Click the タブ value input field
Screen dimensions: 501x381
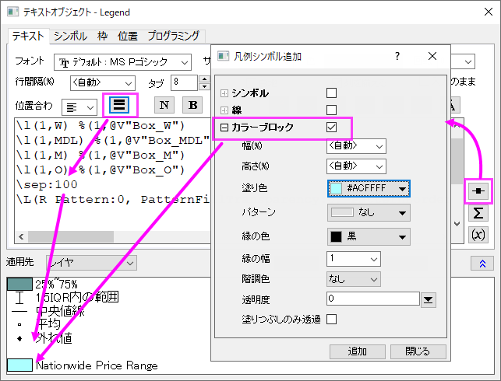pos(185,82)
